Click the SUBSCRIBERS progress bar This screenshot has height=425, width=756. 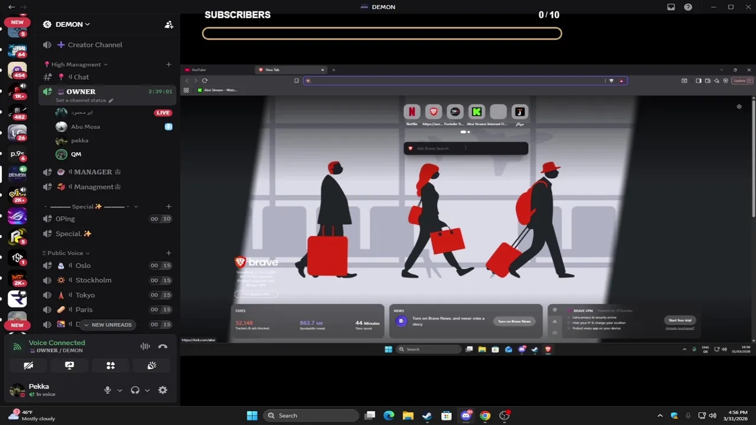point(382,34)
